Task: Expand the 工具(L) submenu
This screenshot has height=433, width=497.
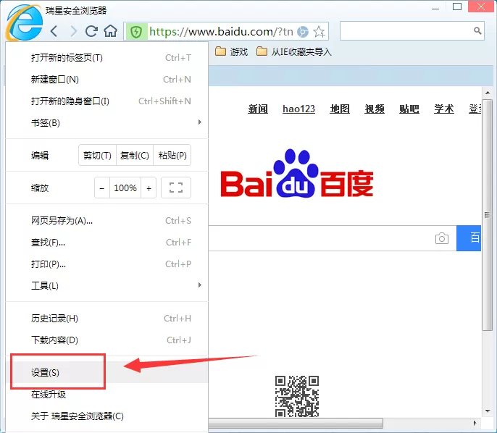Action: coord(106,285)
